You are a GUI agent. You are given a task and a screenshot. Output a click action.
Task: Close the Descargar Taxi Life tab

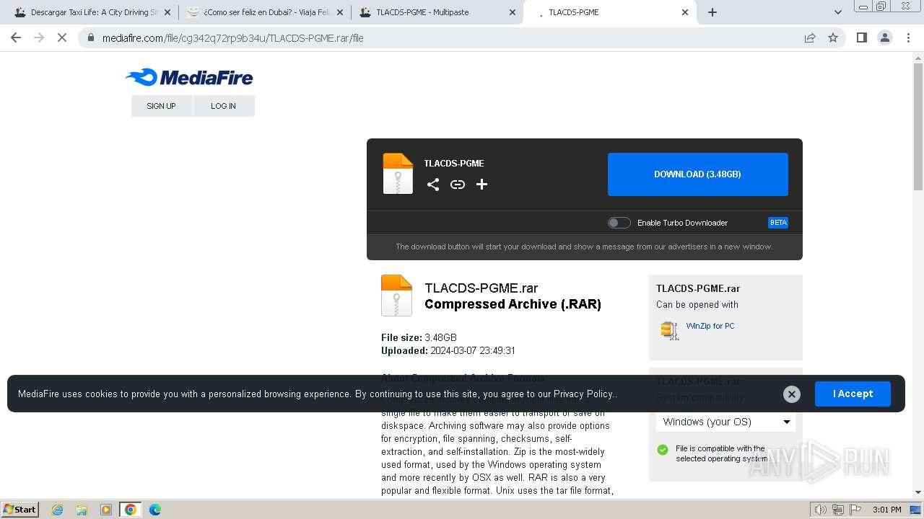click(167, 12)
